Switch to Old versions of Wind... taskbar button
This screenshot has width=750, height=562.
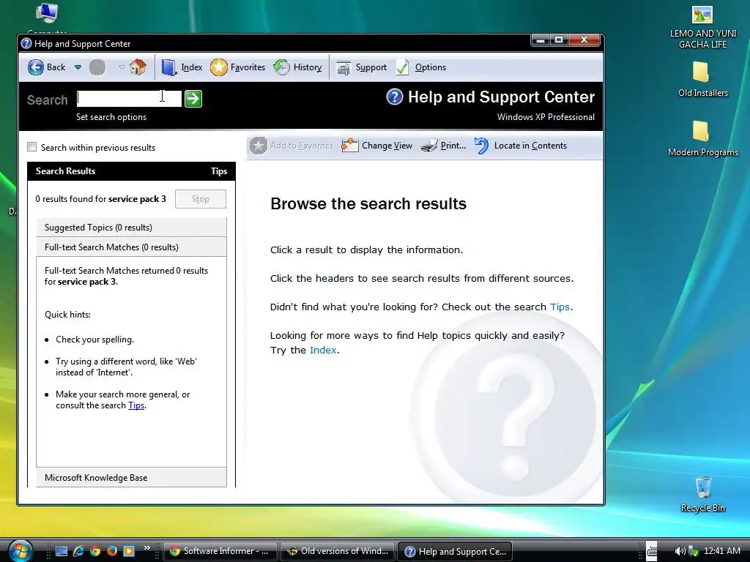(338, 551)
